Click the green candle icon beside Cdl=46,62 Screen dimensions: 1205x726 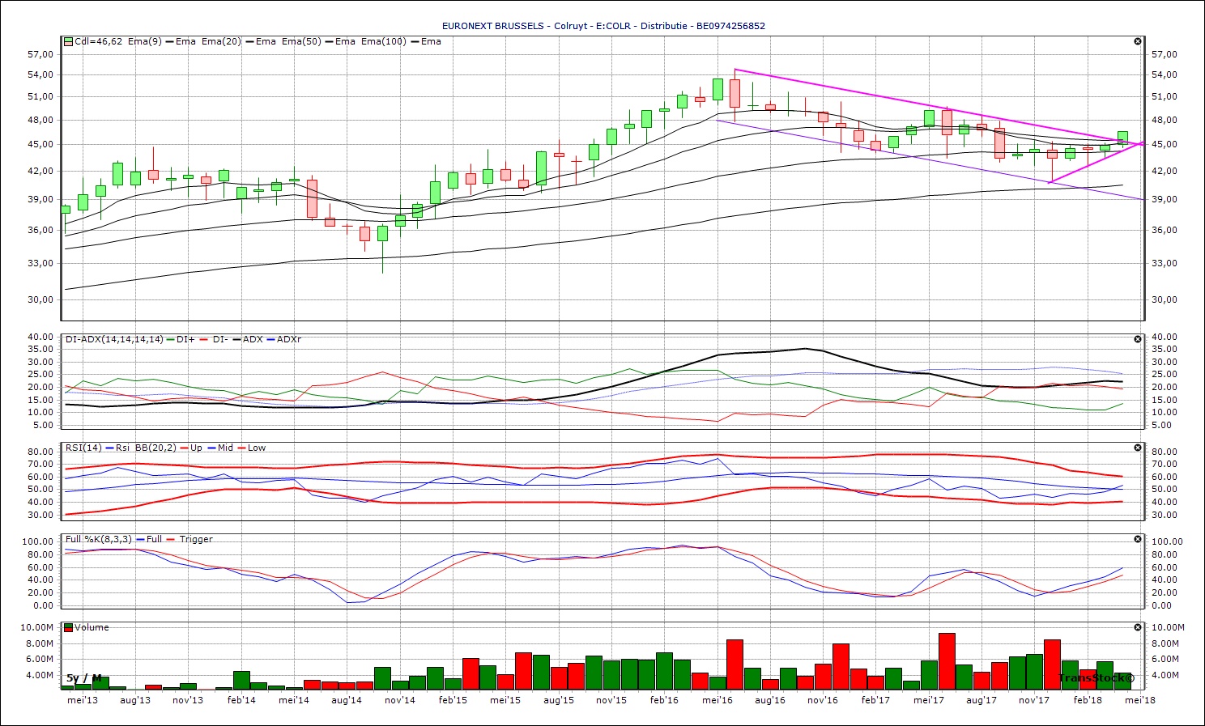pyautogui.click(x=69, y=41)
